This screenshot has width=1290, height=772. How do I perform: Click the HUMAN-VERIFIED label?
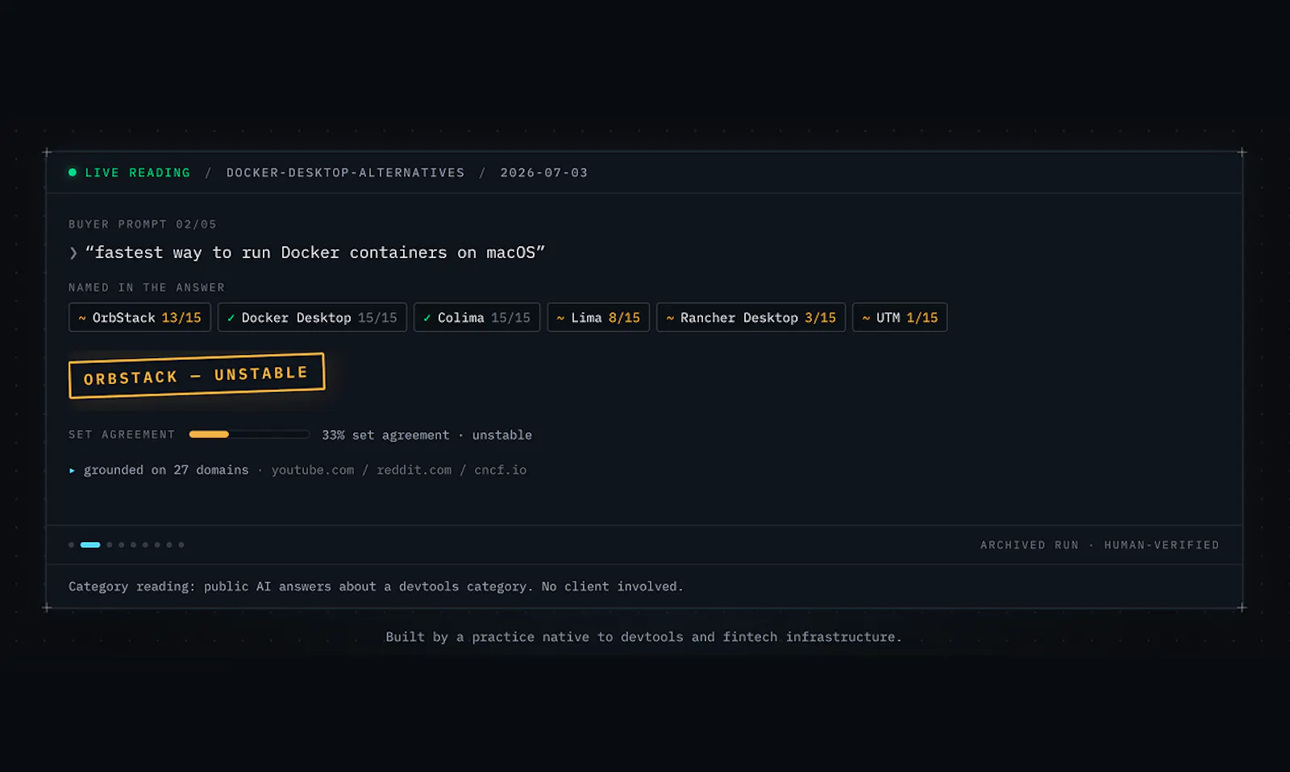1162,545
